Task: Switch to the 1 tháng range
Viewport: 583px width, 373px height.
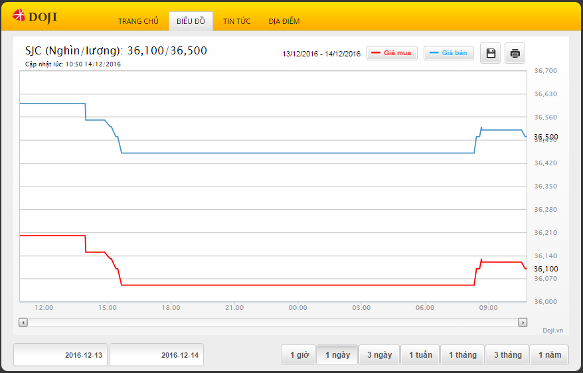Action: tap(463, 355)
